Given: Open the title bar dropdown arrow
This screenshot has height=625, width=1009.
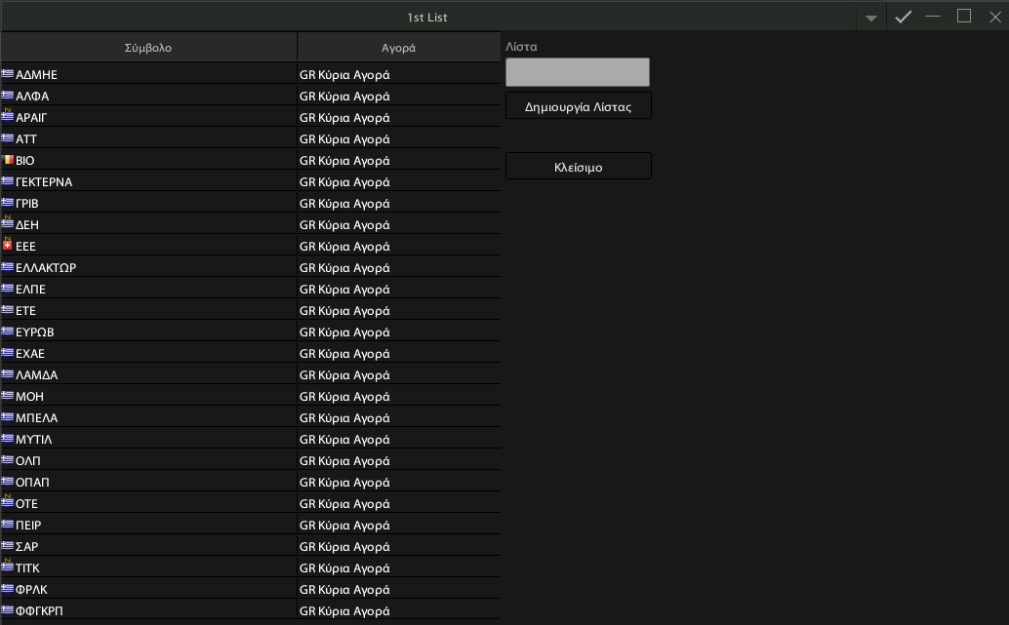Looking at the screenshot, I should (x=871, y=18).
